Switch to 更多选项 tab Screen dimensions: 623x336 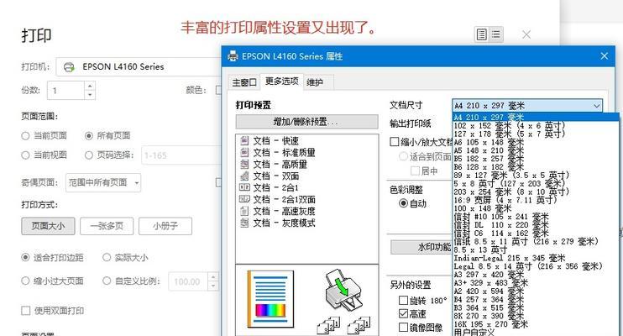point(282,81)
